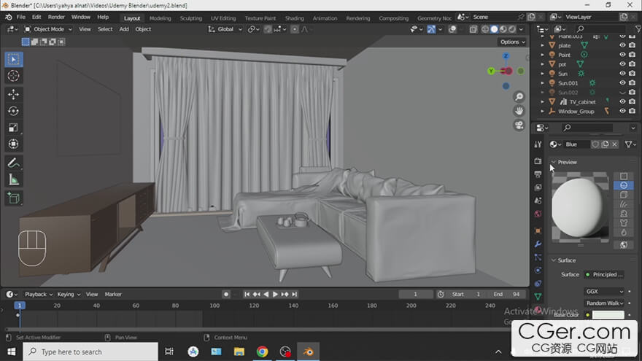Open the Object Mode dropdown
Screen dimensions: 642x361
(x=49, y=29)
